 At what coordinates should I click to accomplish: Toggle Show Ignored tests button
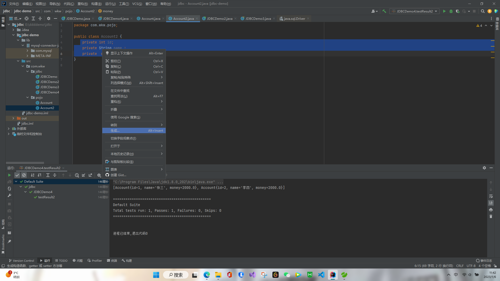tap(24, 175)
